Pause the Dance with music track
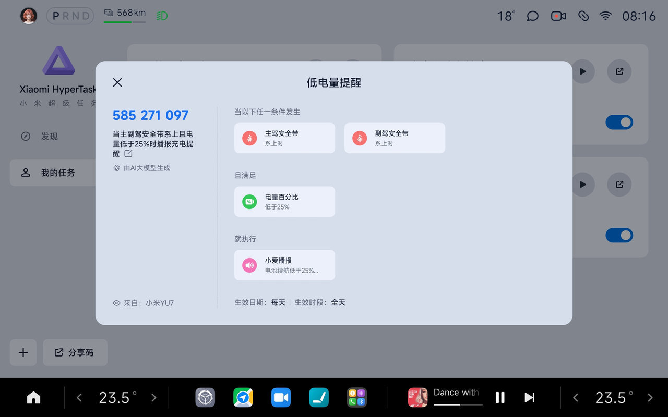Screen dimensions: 668x417 pos(500,398)
